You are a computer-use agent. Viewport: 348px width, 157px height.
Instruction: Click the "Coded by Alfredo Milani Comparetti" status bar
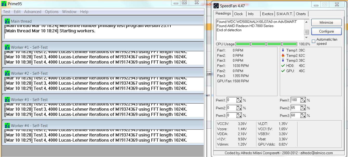[279, 153]
